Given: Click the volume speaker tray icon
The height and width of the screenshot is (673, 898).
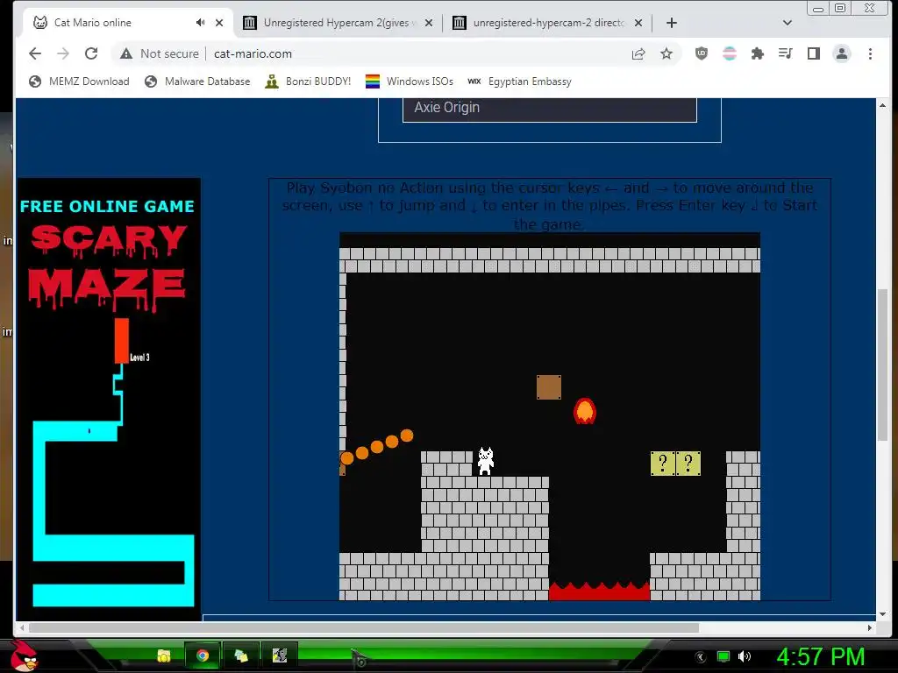Looking at the screenshot, I should [745, 656].
